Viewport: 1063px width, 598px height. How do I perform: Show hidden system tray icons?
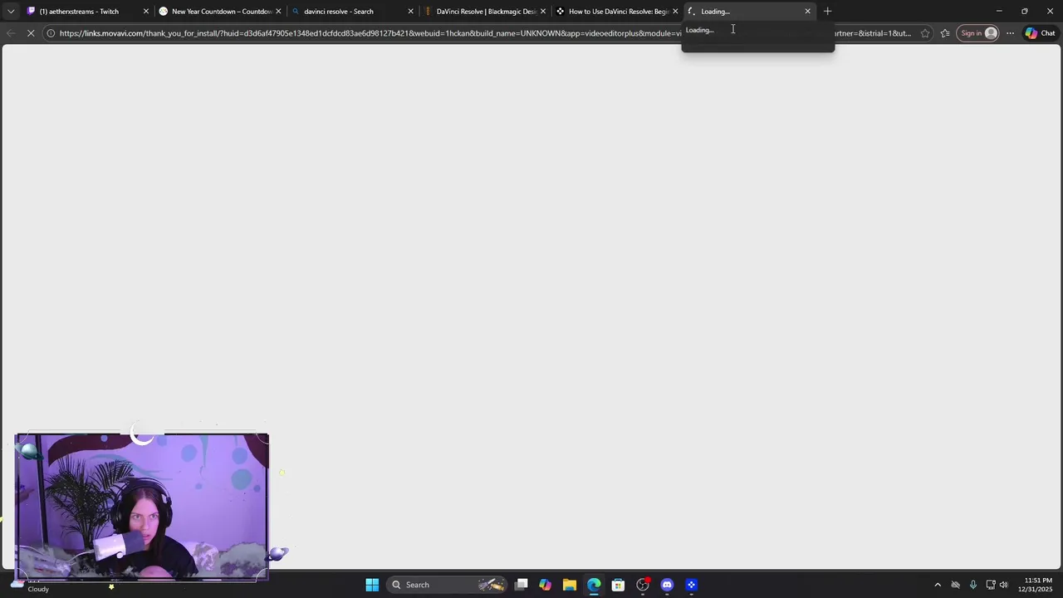click(x=938, y=585)
